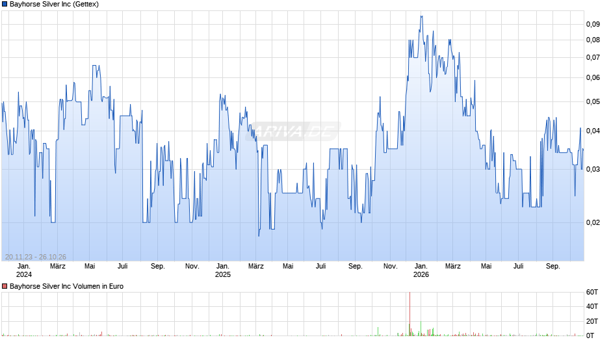Screen dimensions: 611x342
Task: Click the 'Nov.' label before Jan. 2025
Action: click(192, 267)
